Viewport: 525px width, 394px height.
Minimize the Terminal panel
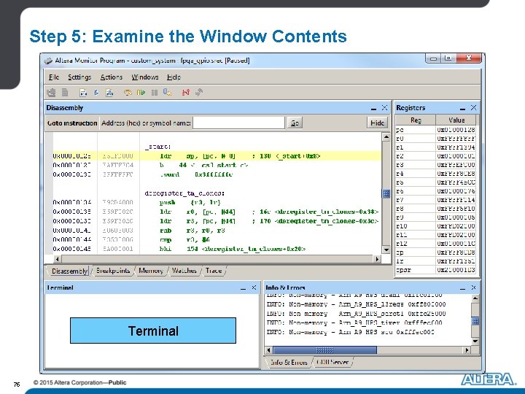point(243,288)
